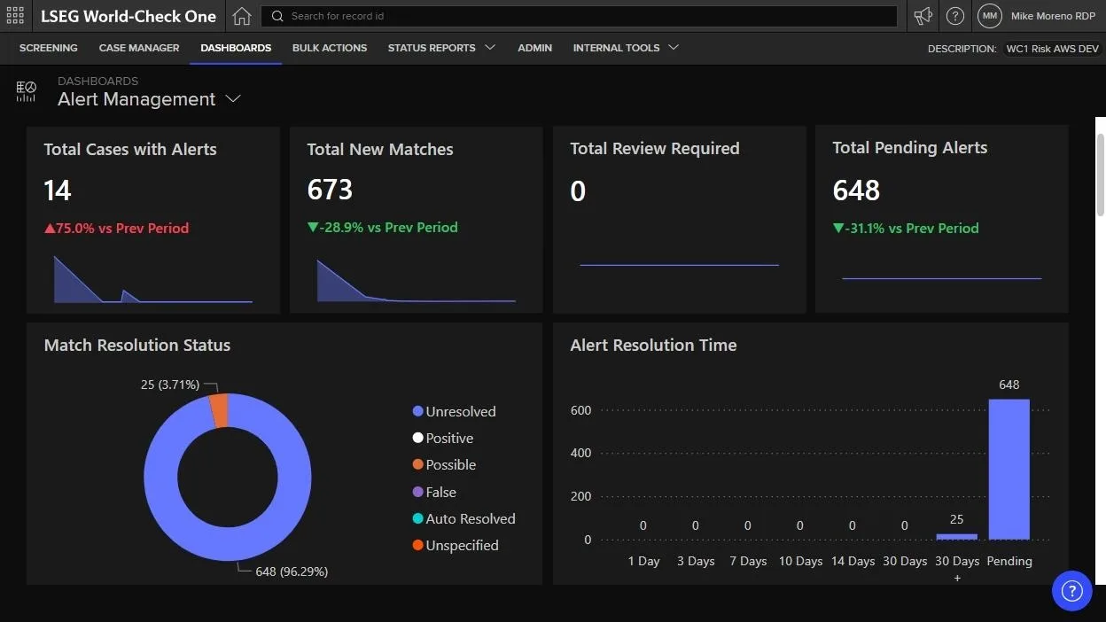The width and height of the screenshot is (1106, 622).
Task: Open the Case Manager tab
Action: [139, 48]
